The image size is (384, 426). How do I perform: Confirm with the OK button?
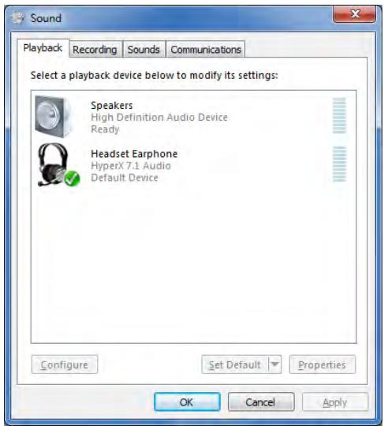point(187,402)
